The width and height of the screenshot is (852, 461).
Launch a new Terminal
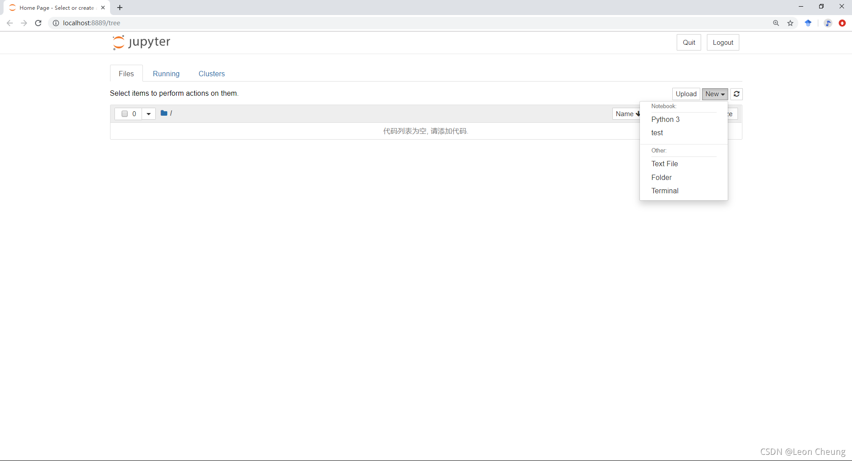683,191
